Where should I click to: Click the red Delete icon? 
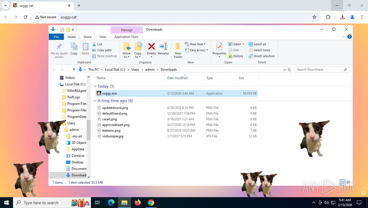(x=152, y=46)
